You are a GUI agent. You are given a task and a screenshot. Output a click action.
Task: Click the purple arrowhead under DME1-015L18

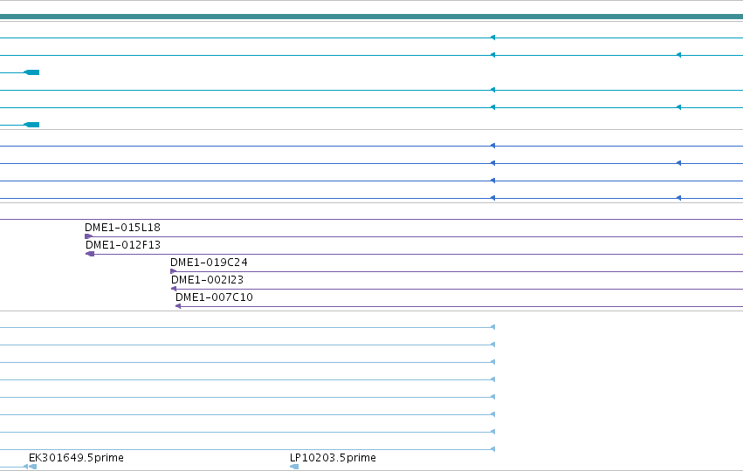[x=89, y=236]
